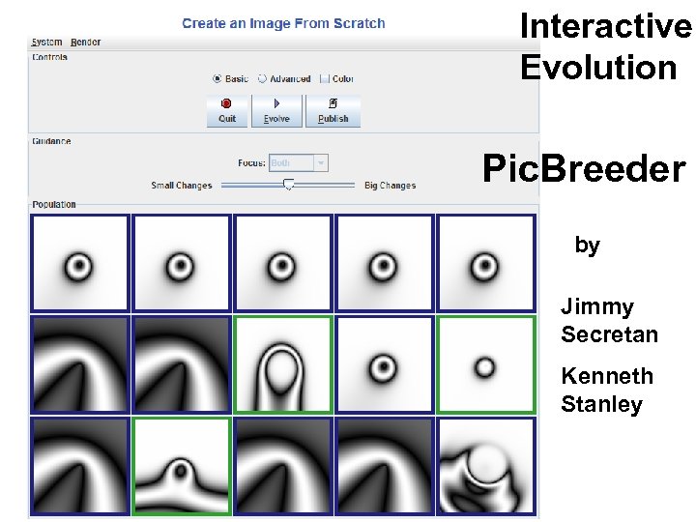Viewport: 696px width, 522px height.
Task: Open the Render menu
Action: click(86, 43)
